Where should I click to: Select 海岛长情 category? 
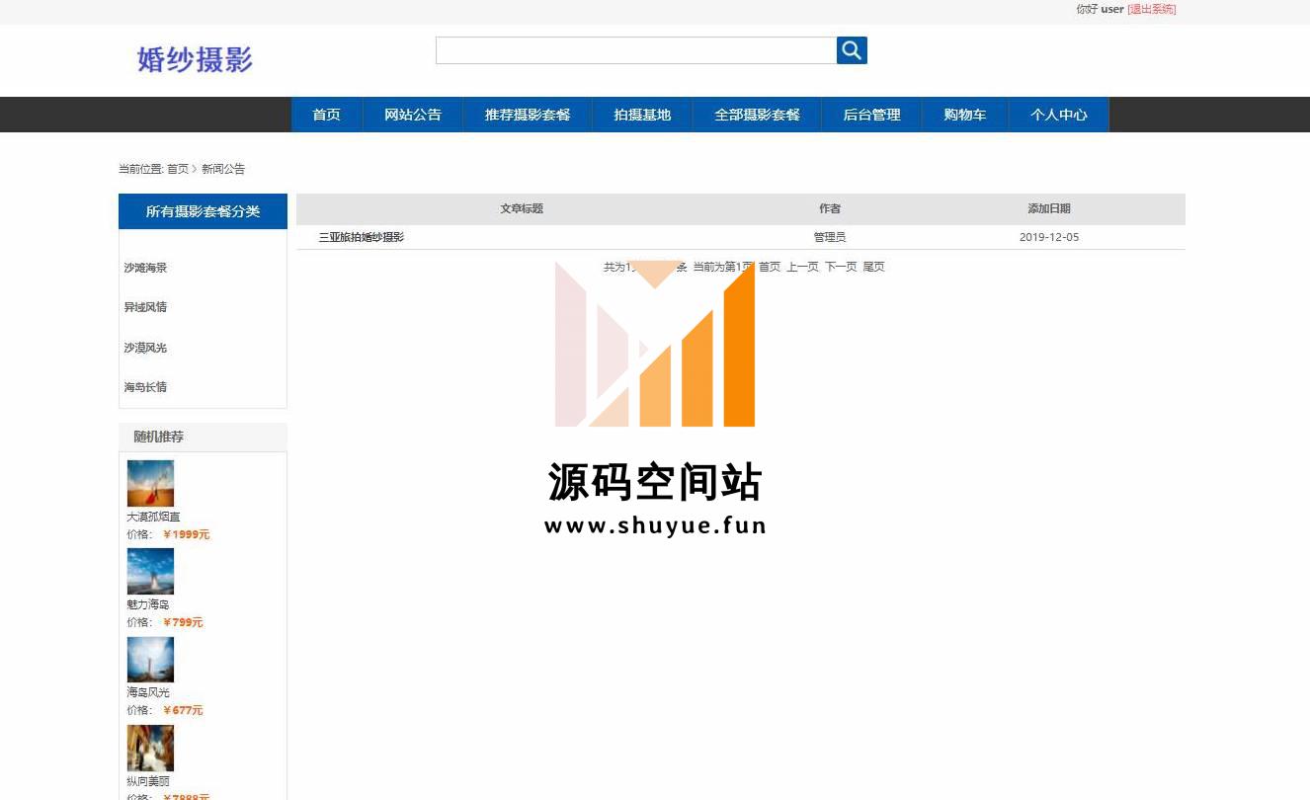click(145, 387)
